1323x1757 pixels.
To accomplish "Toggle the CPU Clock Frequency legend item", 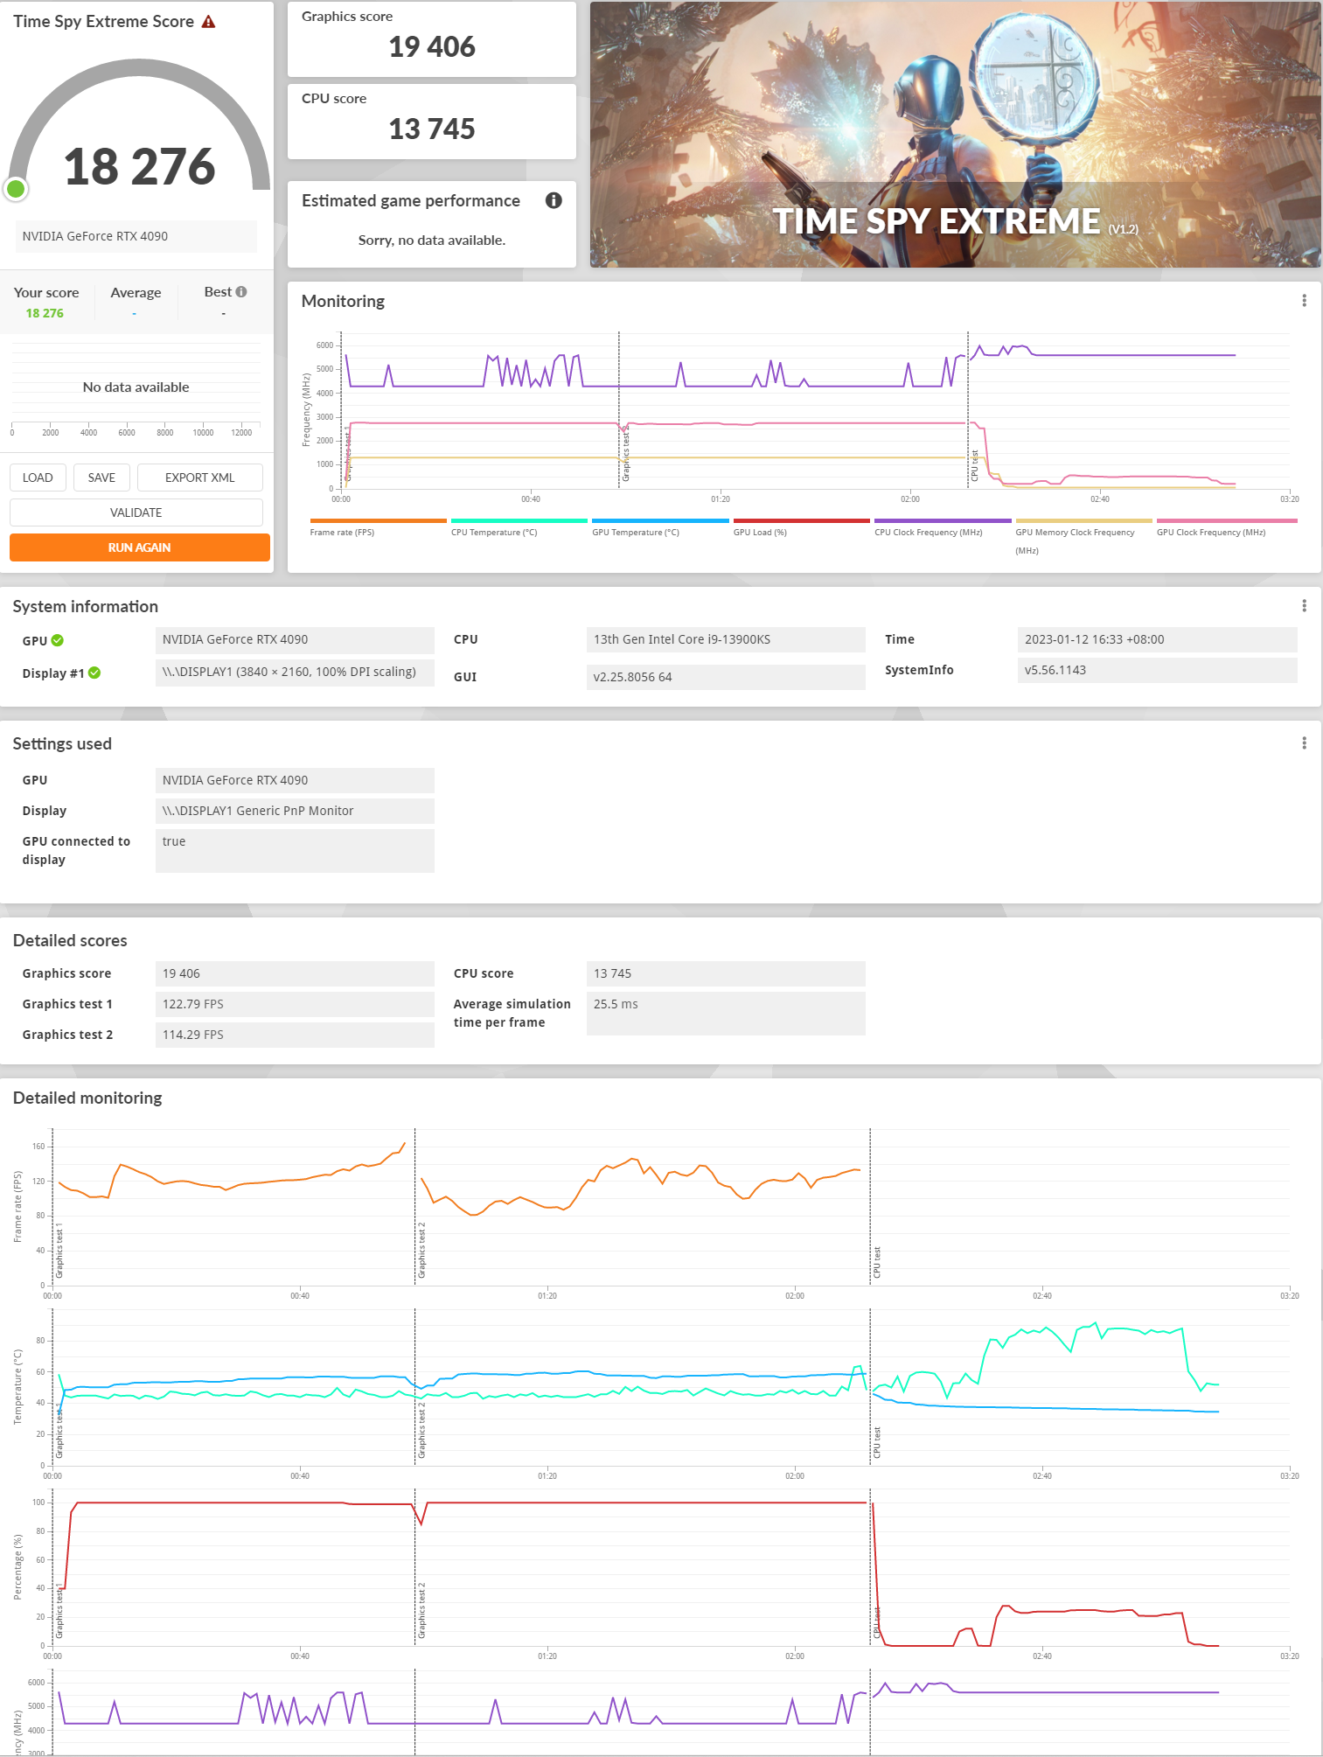I will tap(943, 527).
